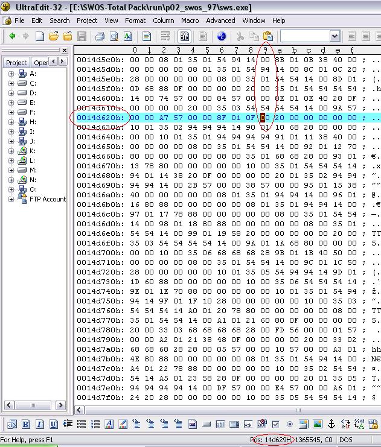Click the tab scroll right arrow button

tap(62, 62)
